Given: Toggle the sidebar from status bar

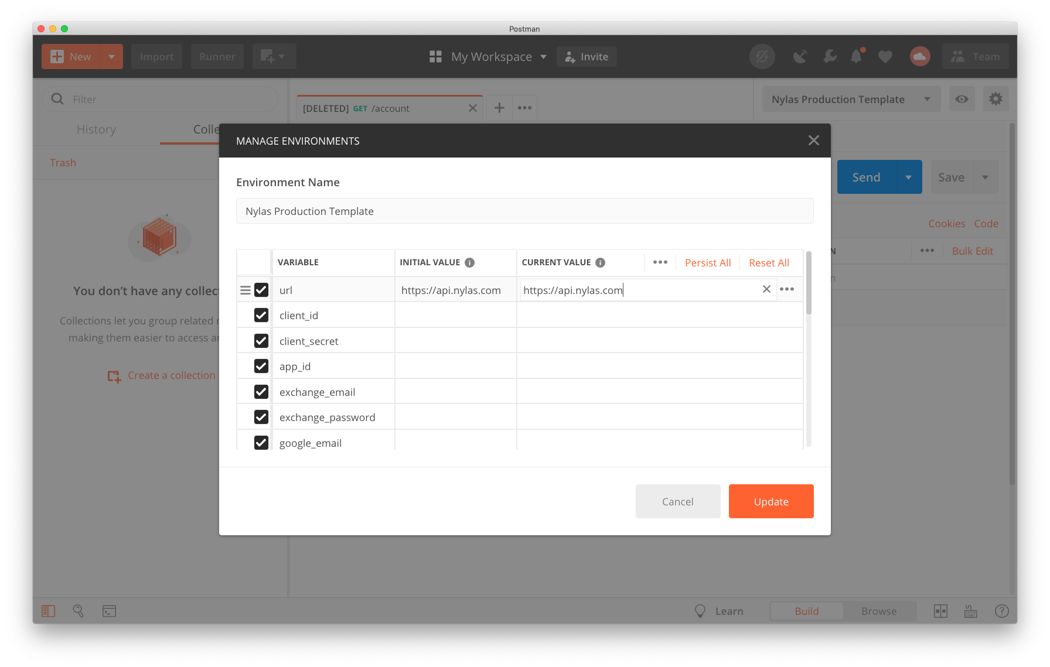Looking at the screenshot, I should click(x=49, y=611).
